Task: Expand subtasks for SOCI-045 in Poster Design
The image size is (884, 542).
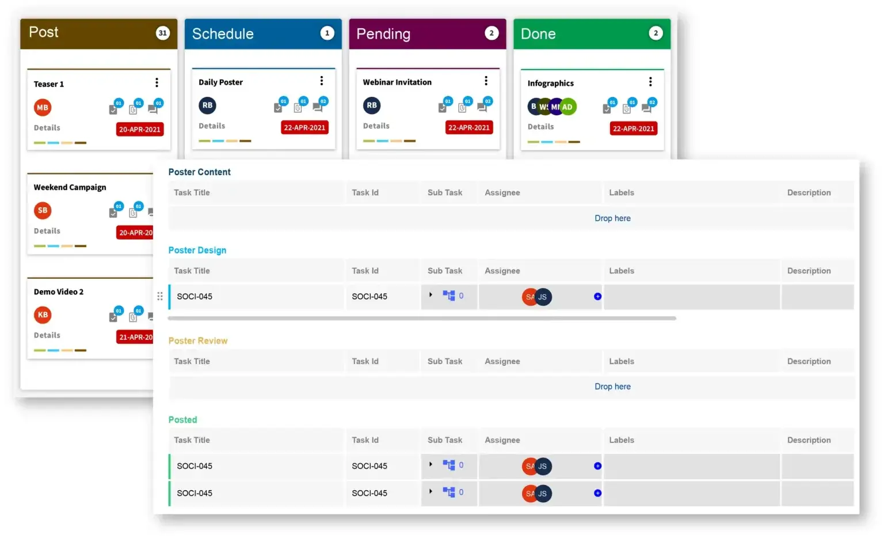Action: (430, 295)
